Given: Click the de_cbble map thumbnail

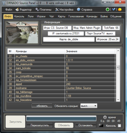Looking at the screenshot, I should (x=22, y=32).
